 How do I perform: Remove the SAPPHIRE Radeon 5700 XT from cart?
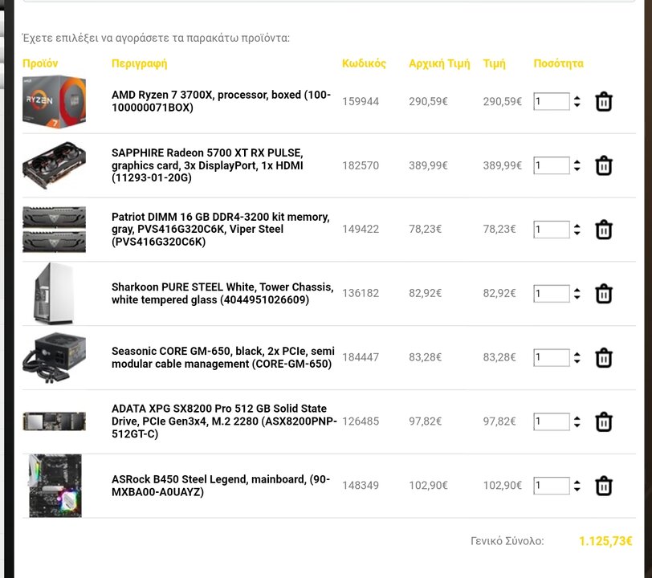pos(603,166)
